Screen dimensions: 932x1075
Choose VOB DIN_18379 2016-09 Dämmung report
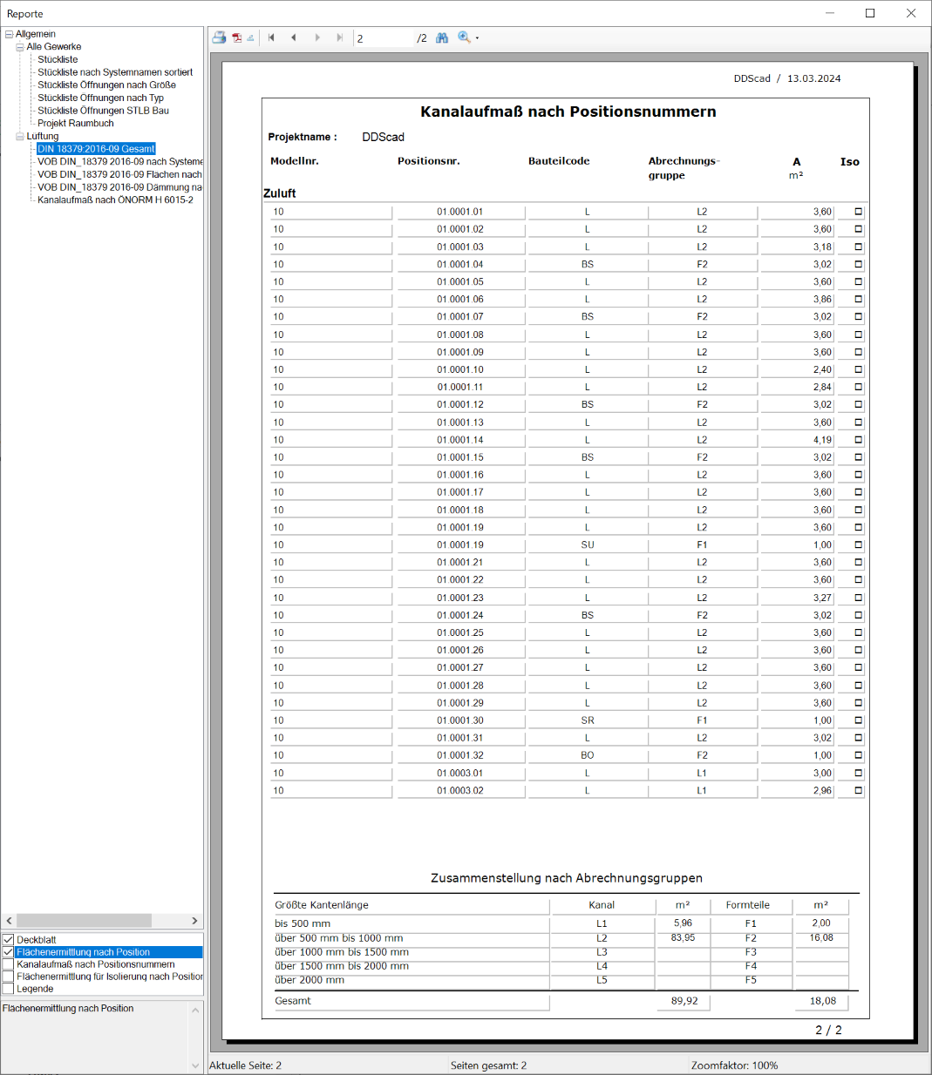pyautogui.click(x=119, y=187)
